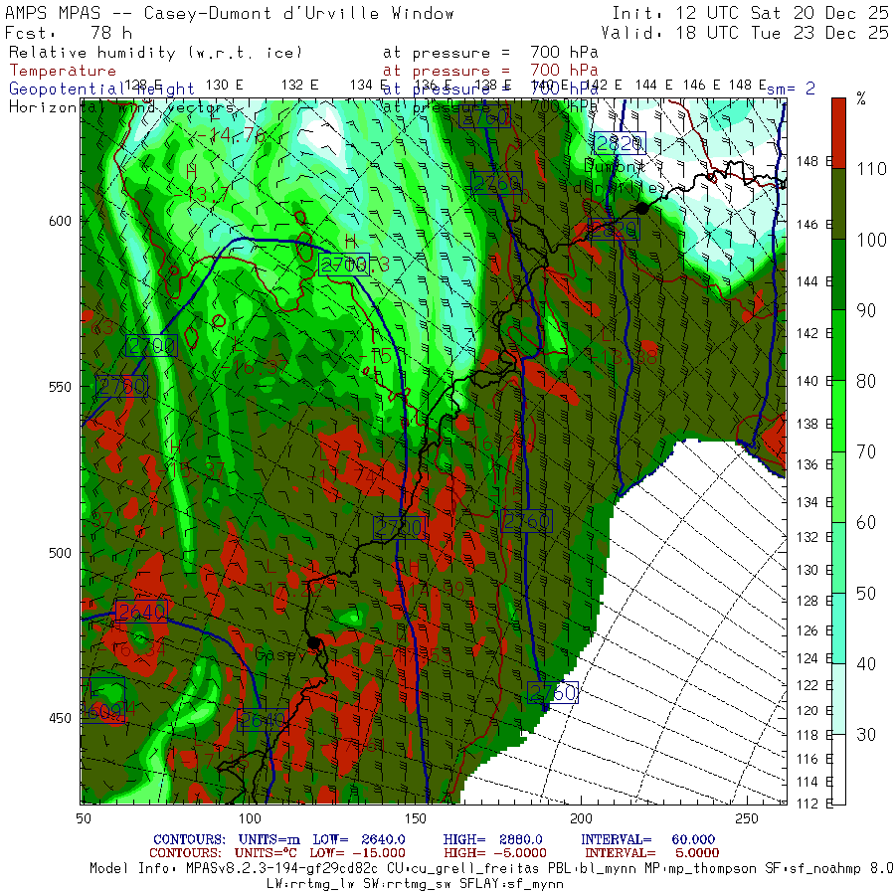
Task: Click the left-axis tick label '450'
Action: coord(60,718)
